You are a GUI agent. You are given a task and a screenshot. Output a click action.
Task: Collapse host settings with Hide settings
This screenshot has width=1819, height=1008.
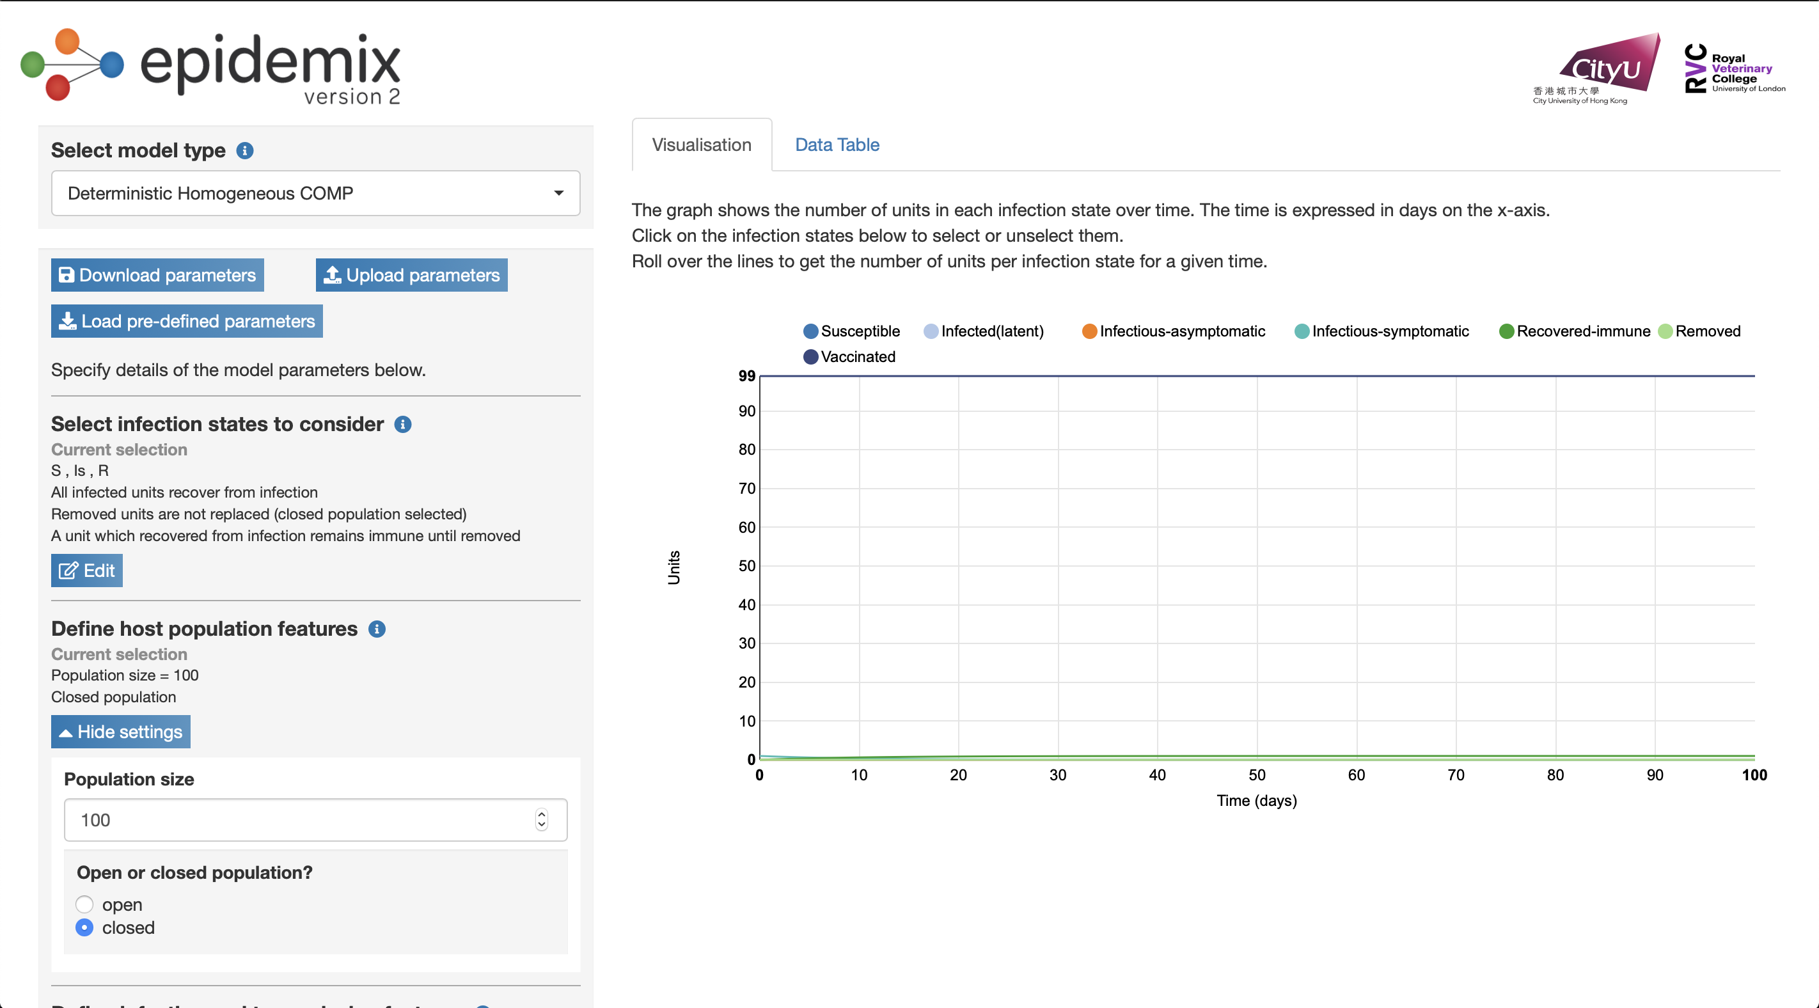click(x=121, y=732)
